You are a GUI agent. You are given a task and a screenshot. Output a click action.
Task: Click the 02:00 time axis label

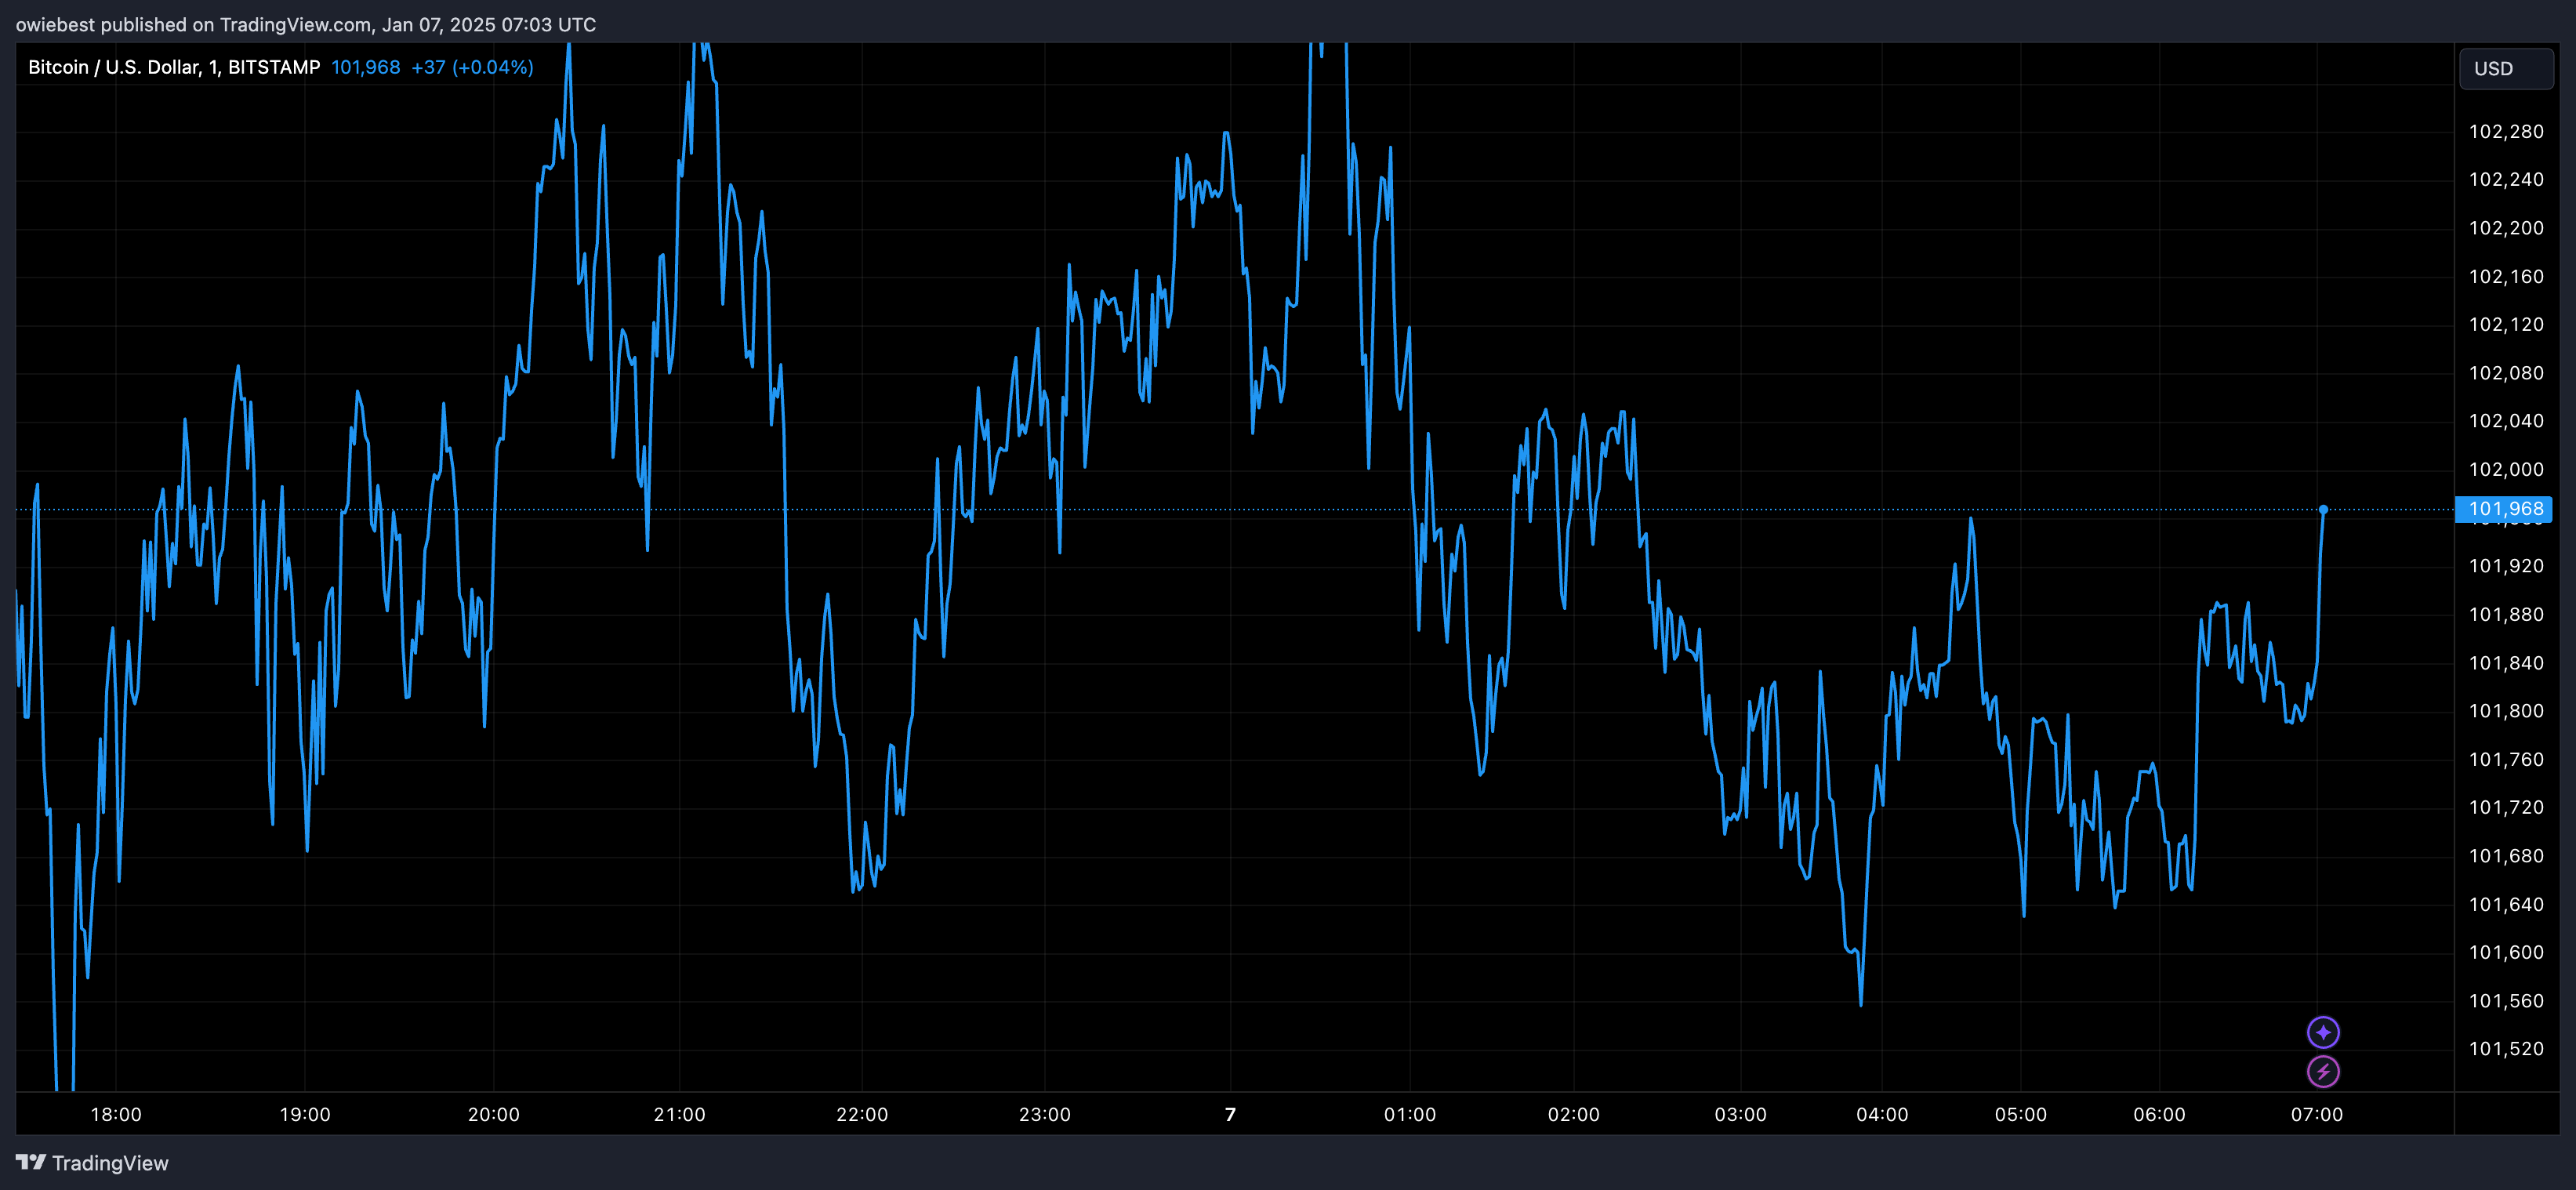(x=1574, y=1114)
